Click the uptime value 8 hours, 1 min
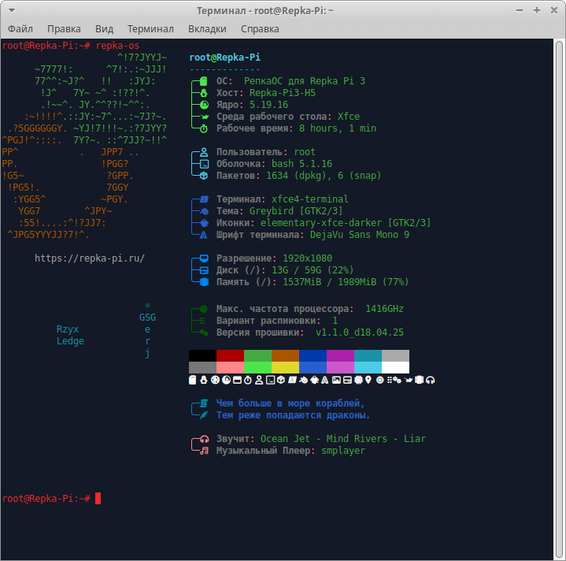Screen dimensions: 566x561 tap(338, 128)
